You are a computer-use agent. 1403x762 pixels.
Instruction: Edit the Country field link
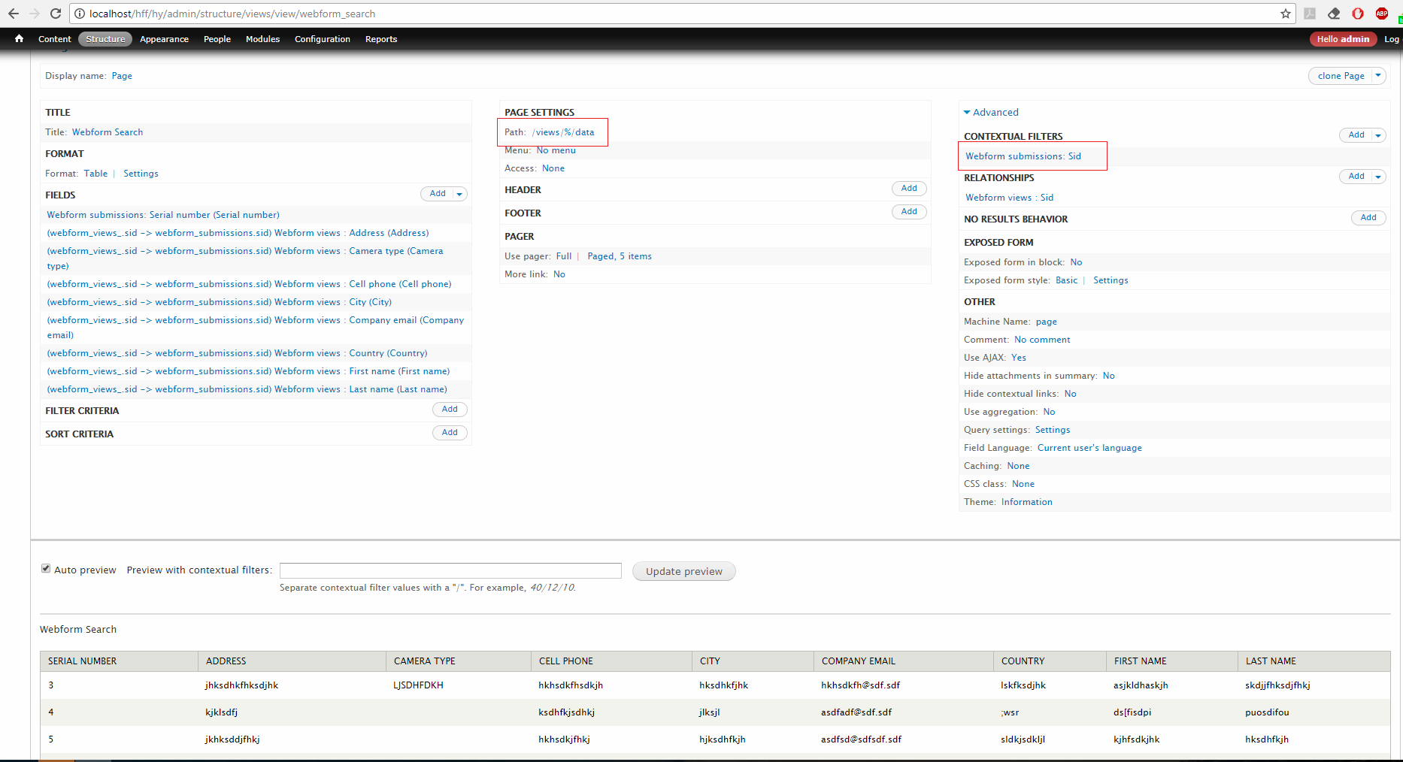pyautogui.click(x=237, y=353)
